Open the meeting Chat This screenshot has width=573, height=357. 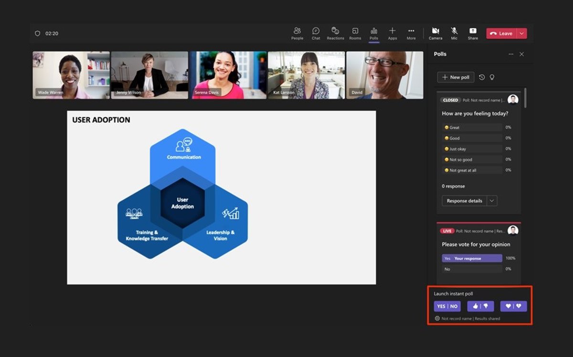[316, 33]
